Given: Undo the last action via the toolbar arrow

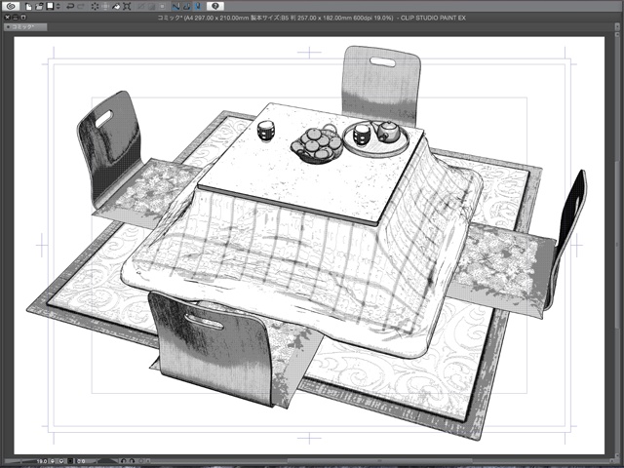Looking at the screenshot, I should click(x=70, y=7).
